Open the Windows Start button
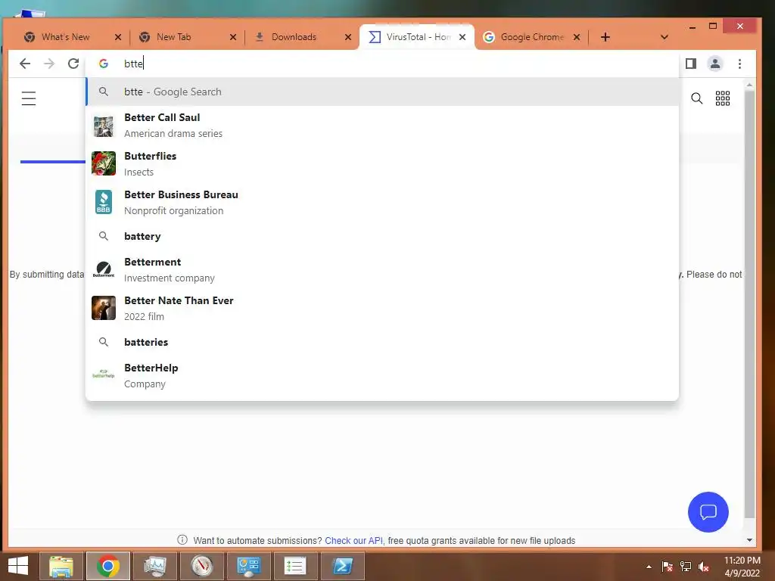775x581 pixels. (x=18, y=566)
